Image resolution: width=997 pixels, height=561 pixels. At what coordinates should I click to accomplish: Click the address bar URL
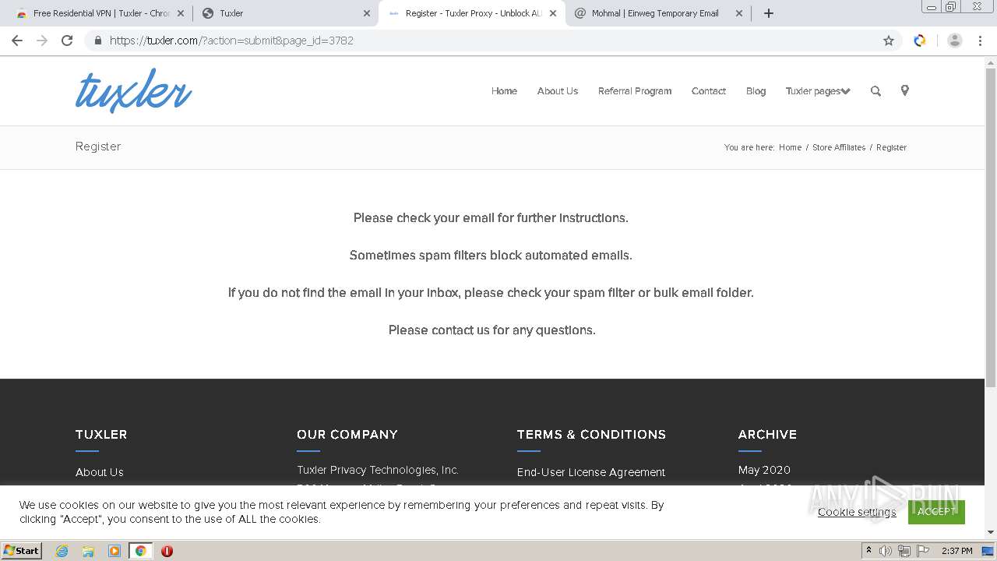[x=231, y=41]
